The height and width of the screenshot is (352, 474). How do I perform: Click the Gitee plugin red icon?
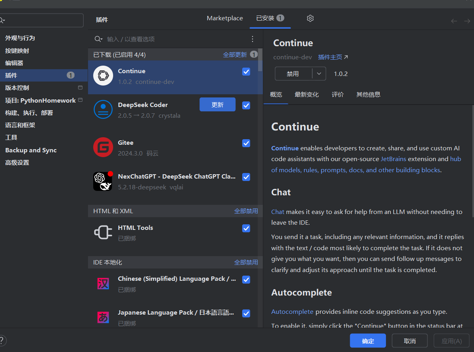pos(103,147)
